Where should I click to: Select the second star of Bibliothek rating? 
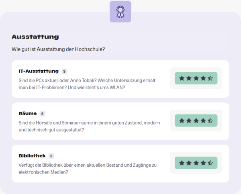coord(189,163)
